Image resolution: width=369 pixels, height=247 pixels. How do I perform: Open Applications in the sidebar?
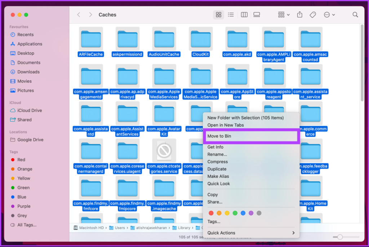[30, 44]
